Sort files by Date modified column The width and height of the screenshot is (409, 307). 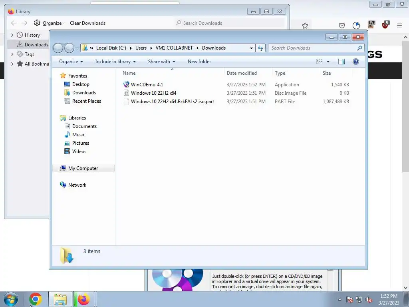(248, 73)
